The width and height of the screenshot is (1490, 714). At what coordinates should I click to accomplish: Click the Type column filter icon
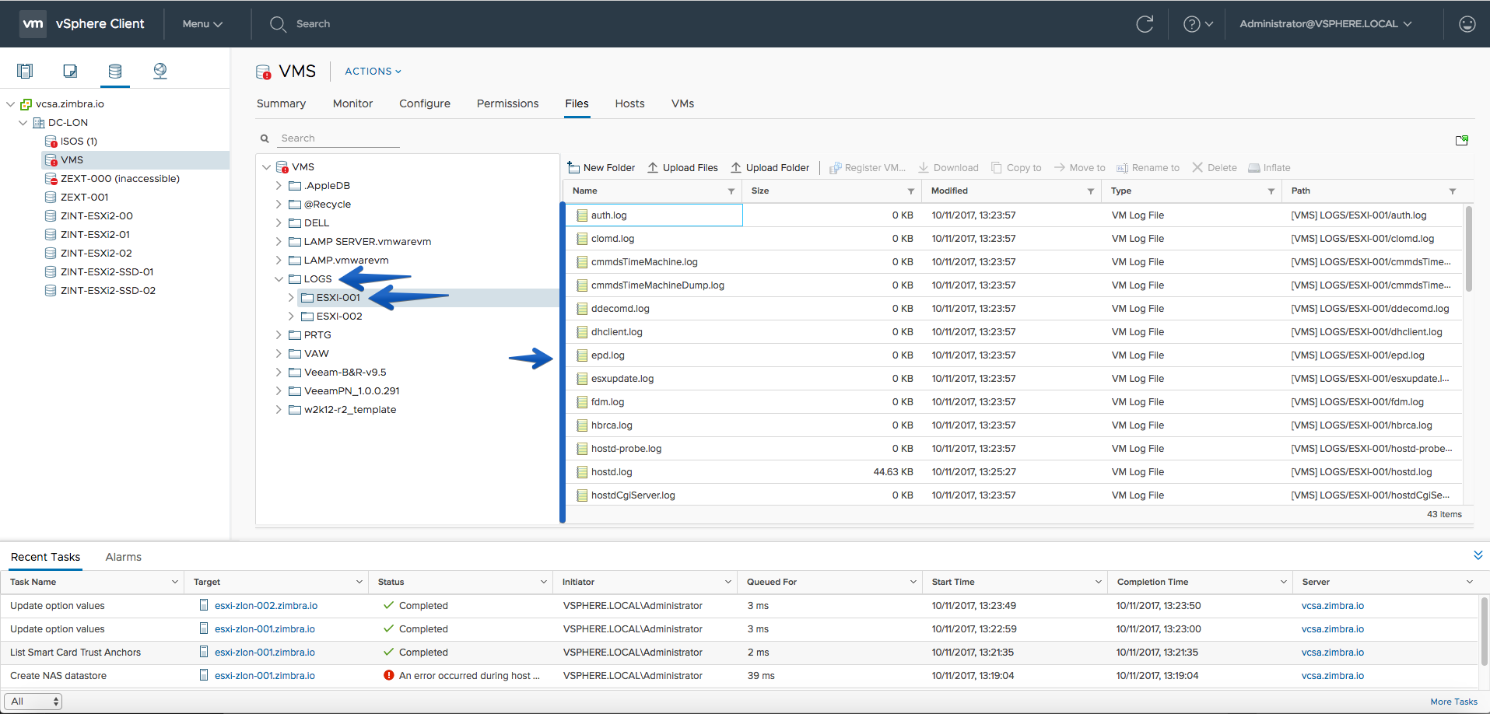click(x=1271, y=191)
